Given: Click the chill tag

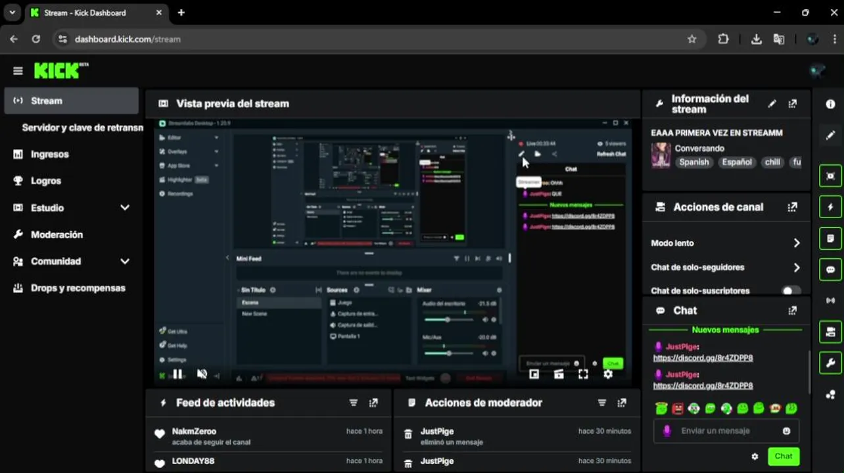Looking at the screenshot, I should coord(772,162).
